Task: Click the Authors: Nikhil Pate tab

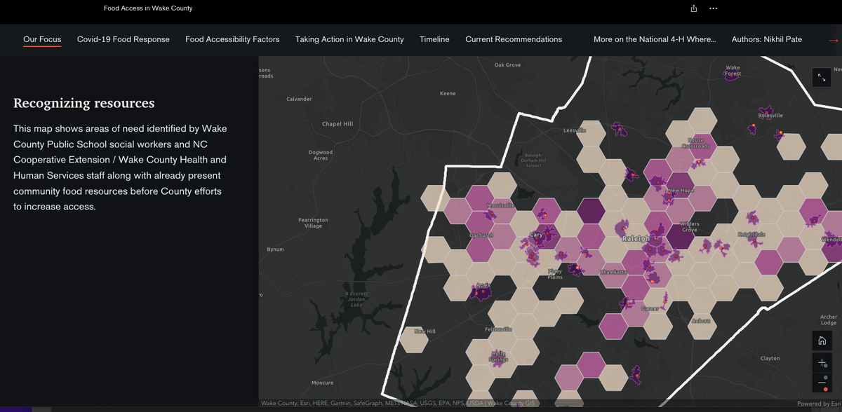Action: pyautogui.click(x=768, y=40)
